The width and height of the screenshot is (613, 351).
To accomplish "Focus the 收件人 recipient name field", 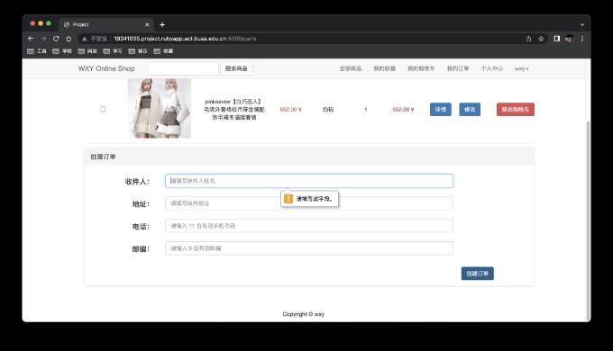I will [309, 181].
